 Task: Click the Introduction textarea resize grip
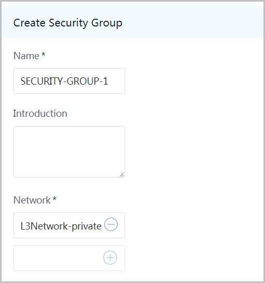[x=122, y=174]
